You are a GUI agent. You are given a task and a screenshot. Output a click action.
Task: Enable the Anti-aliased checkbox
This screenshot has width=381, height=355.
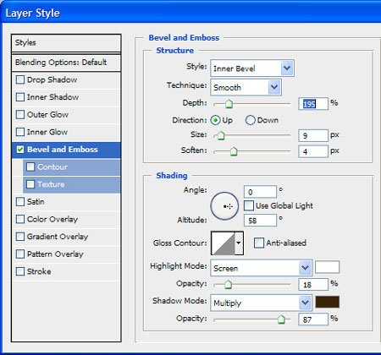258,243
